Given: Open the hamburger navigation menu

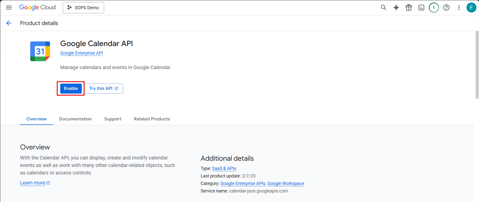Looking at the screenshot, I should (9, 8).
